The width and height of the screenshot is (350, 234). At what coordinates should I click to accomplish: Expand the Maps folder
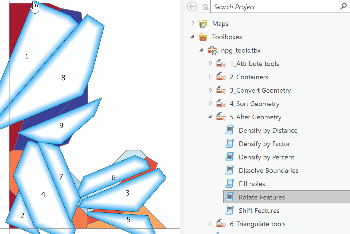(193, 23)
